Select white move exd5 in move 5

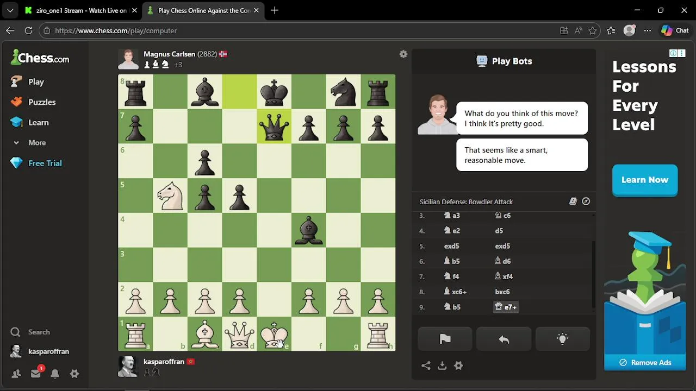[451, 246]
